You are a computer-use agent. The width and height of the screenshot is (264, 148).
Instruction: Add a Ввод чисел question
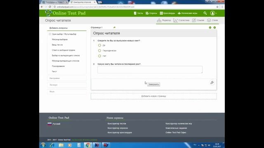pos(57,45)
